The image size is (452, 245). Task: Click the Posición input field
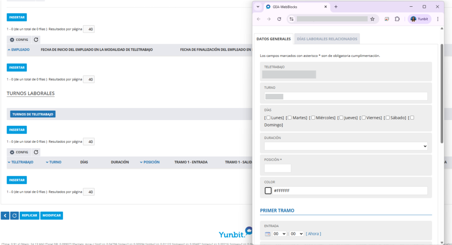[x=277, y=168]
